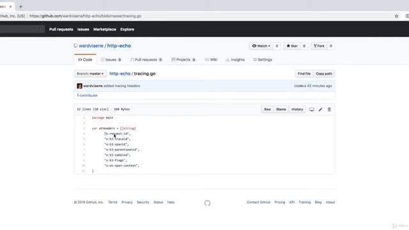View the watcher count next to Watch

point(277,46)
